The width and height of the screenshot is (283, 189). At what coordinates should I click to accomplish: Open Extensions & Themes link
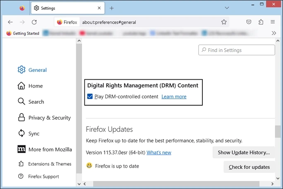pos(45,164)
